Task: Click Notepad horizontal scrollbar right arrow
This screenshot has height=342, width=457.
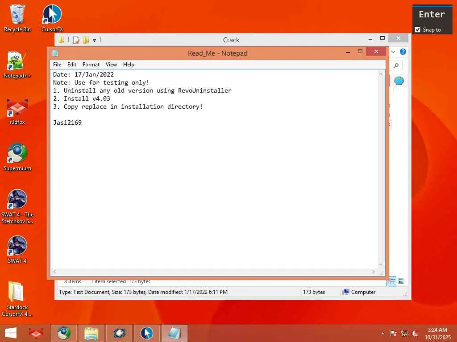Action: point(374,272)
